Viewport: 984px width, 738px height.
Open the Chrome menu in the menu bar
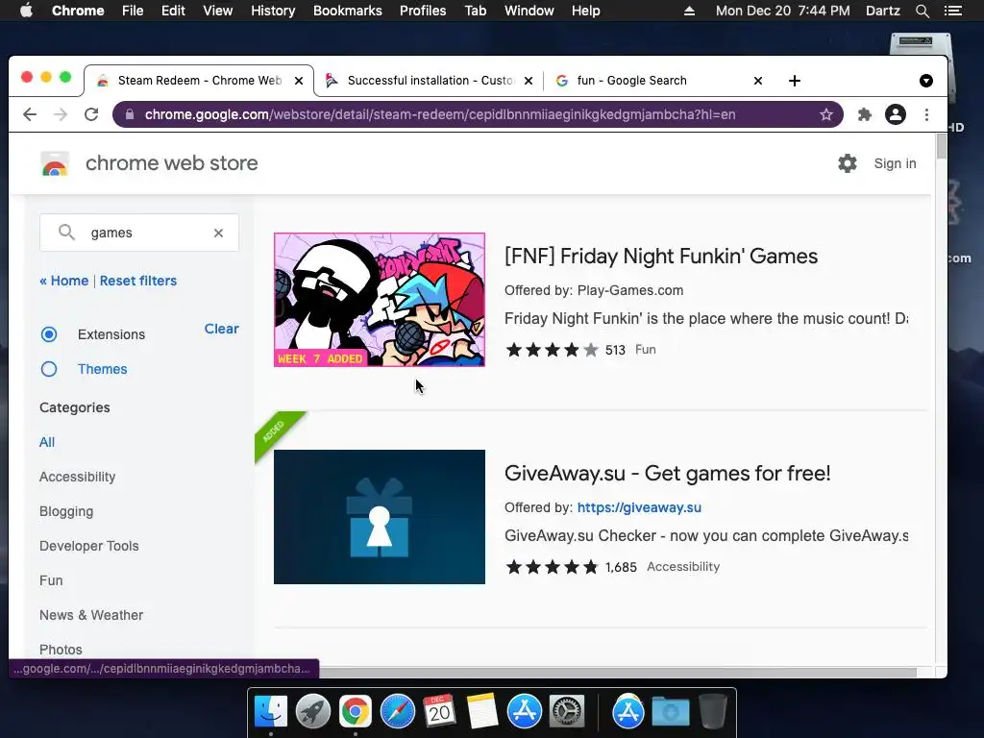click(78, 11)
